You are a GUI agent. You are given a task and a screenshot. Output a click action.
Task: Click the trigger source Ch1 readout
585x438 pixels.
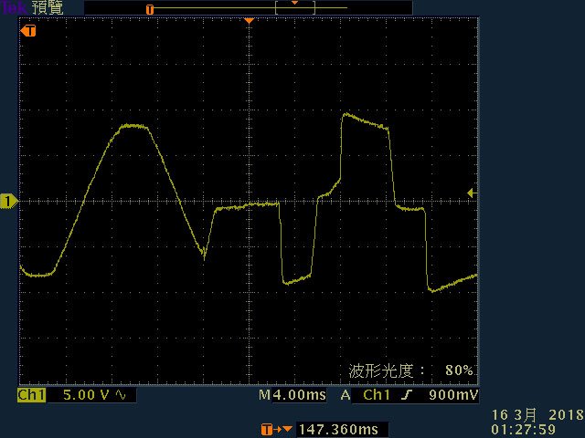[x=376, y=395]
